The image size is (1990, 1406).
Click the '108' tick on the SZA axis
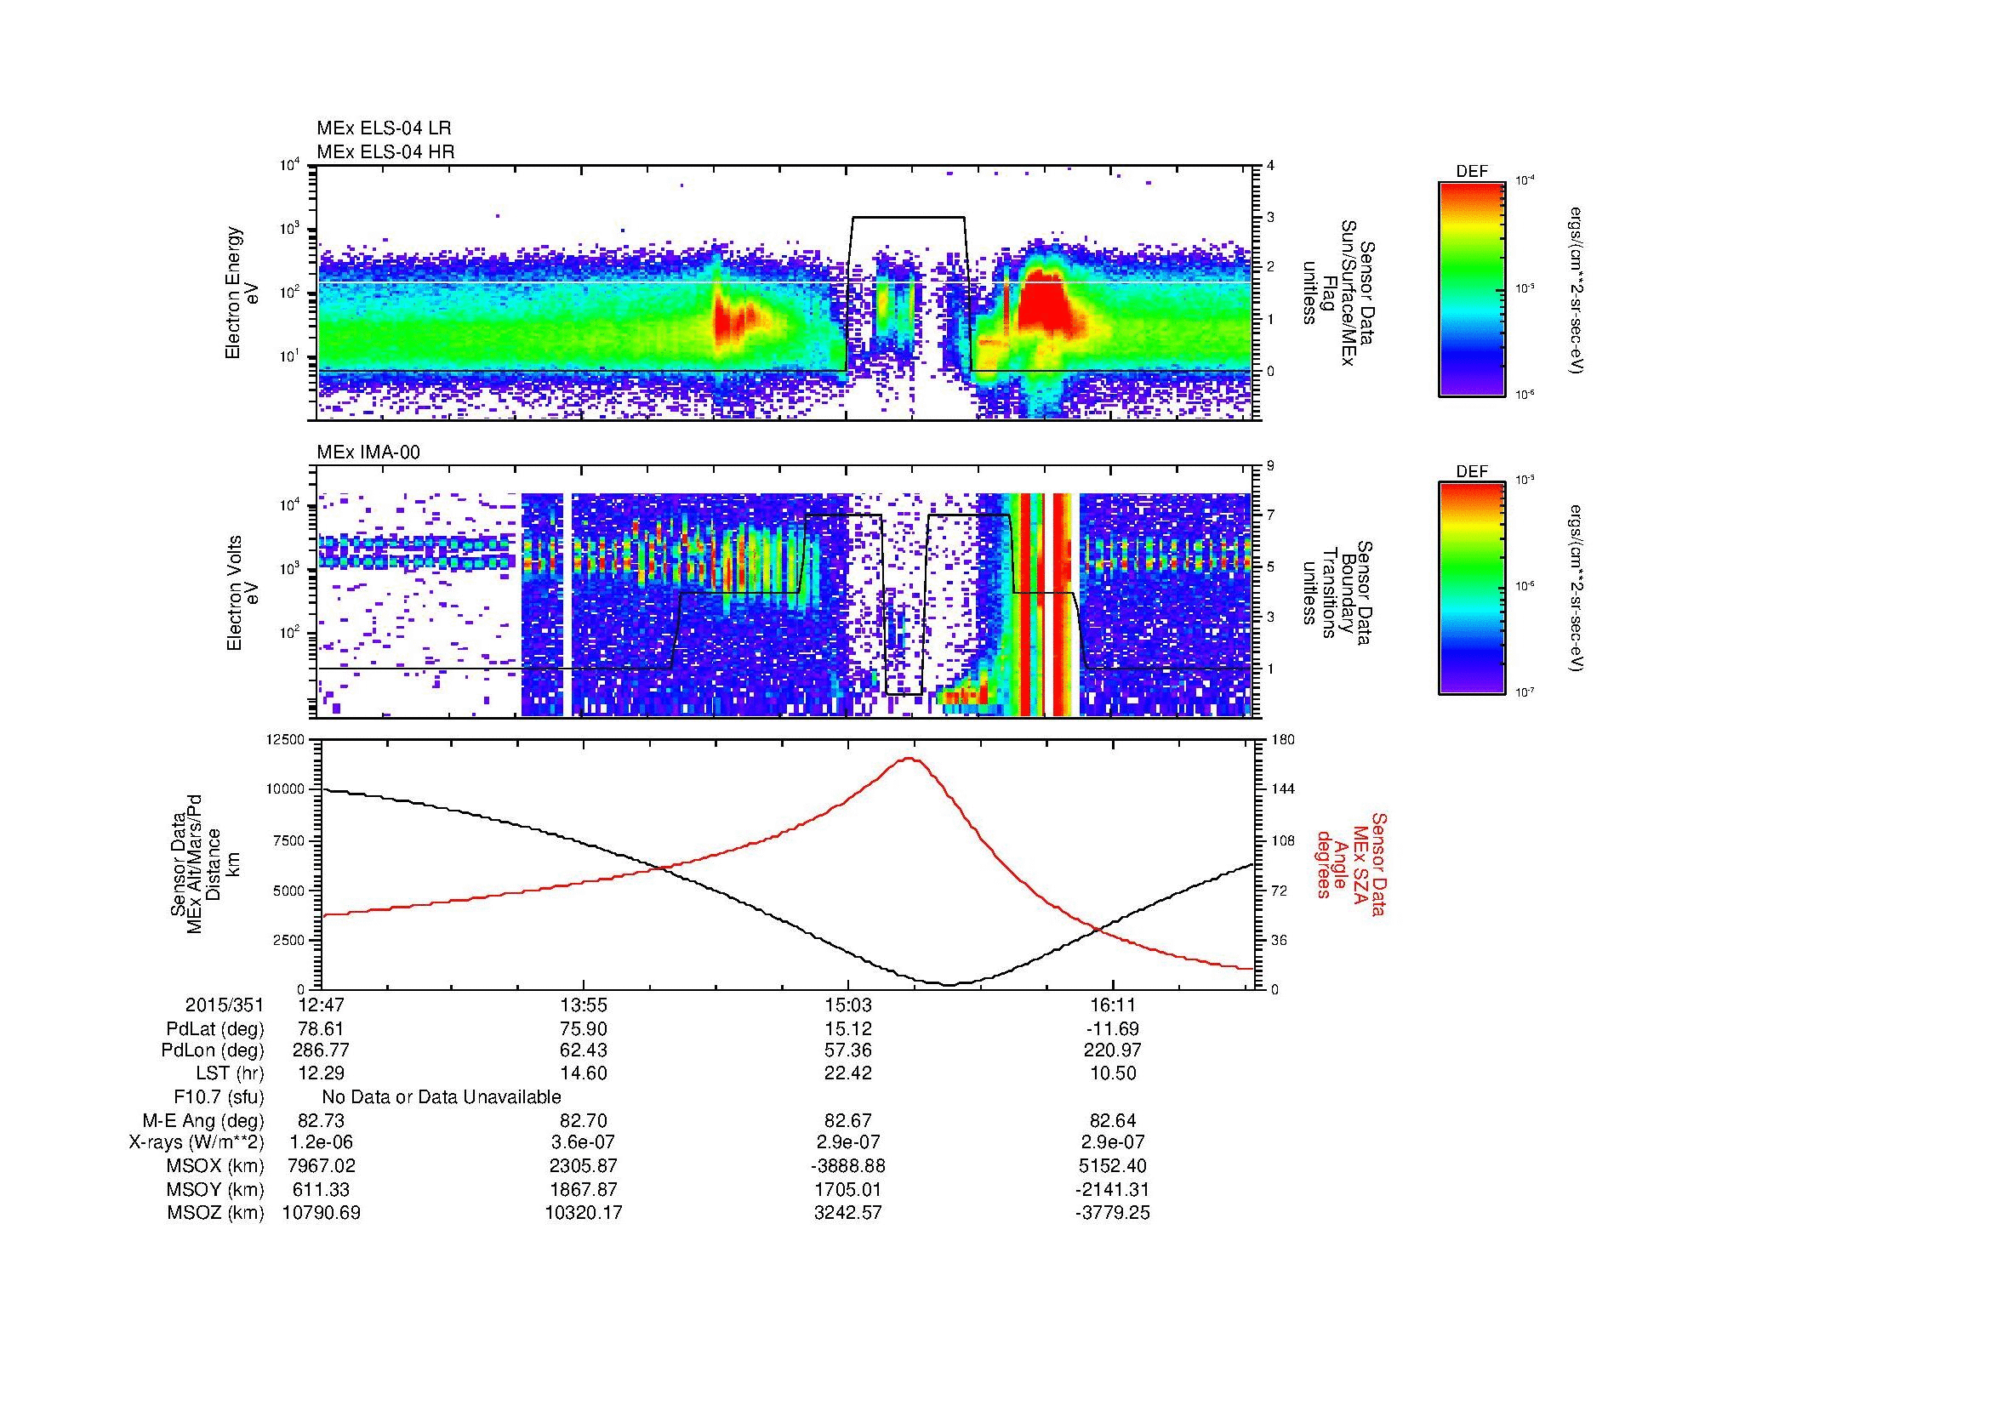[x=1283, y=840]
